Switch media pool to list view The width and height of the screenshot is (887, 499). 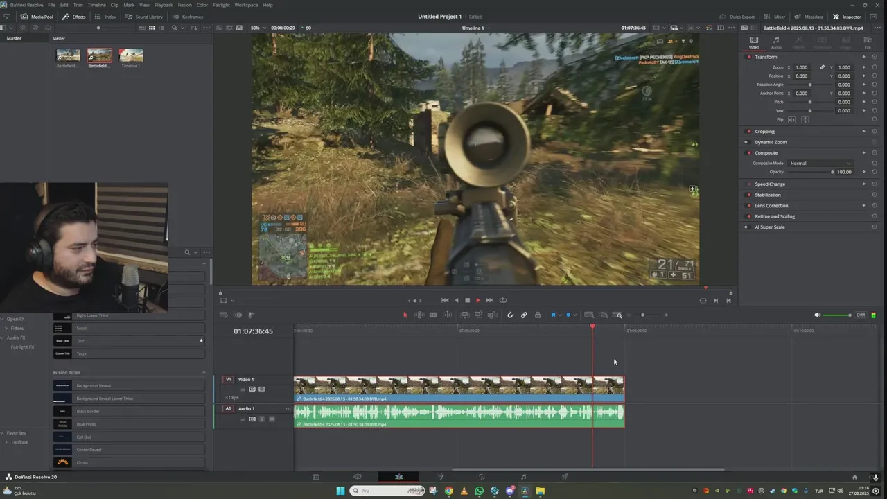point(162,28)
